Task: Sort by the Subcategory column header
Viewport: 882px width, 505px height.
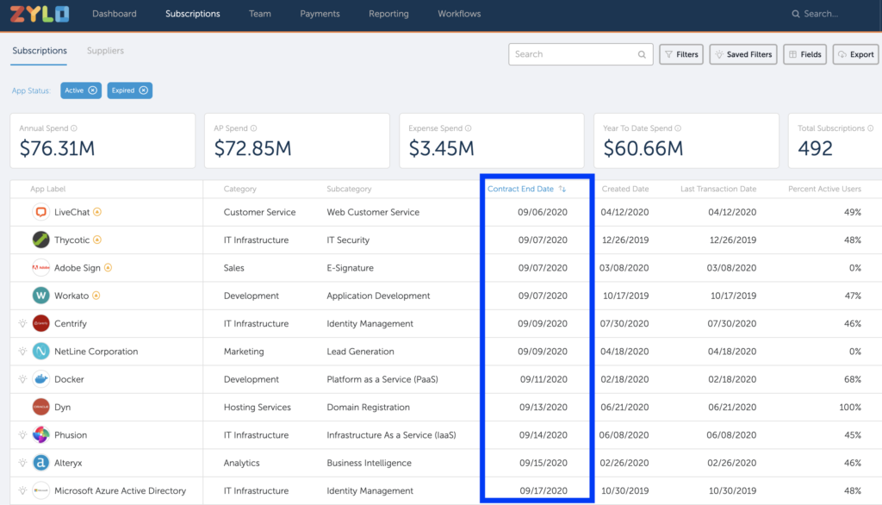Action: (x=349, y=189)
